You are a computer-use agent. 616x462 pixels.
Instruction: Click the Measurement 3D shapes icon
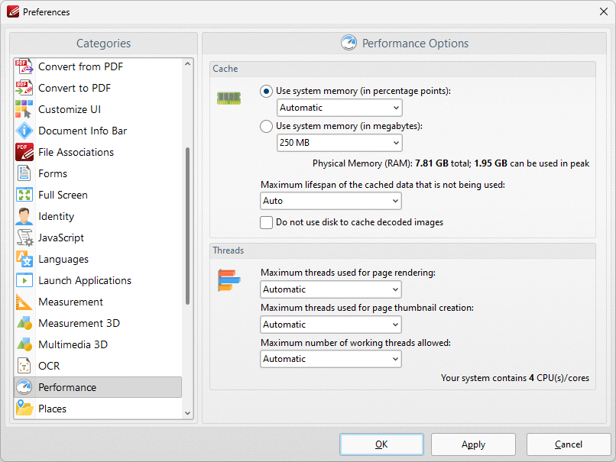pos(24,323)
